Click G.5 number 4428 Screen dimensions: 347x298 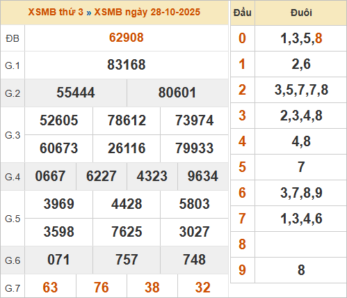point(127,204)
